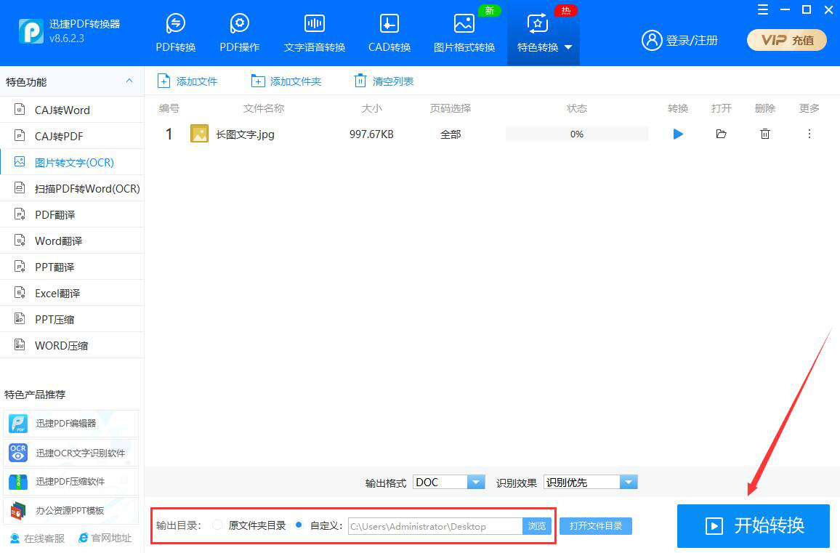Click the 浏览 button
The width and height of the screenshot is (840, 553).
537,526
